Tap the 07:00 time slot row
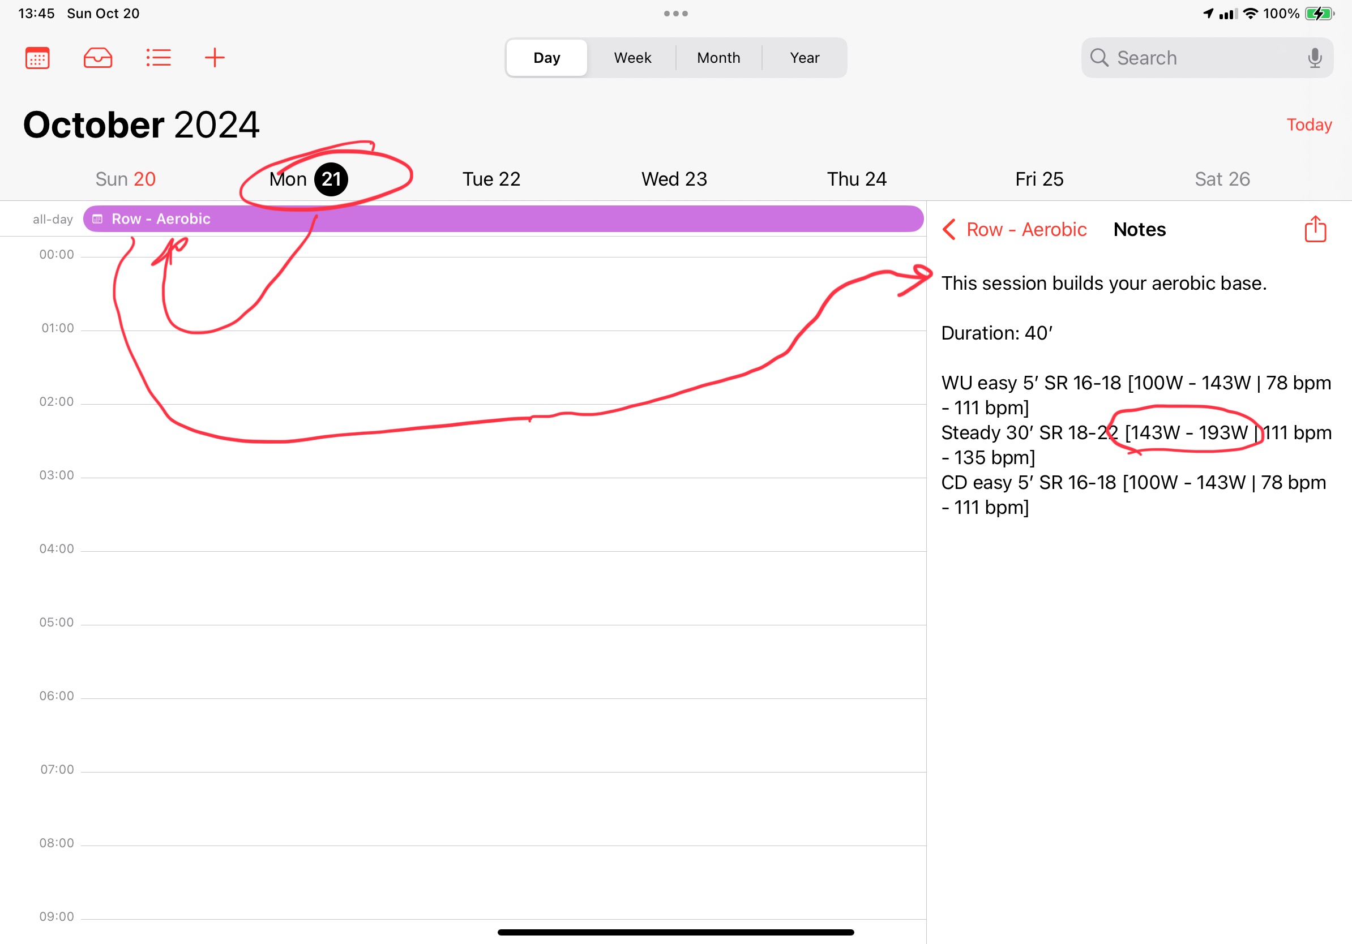 (x=503, y=809)
